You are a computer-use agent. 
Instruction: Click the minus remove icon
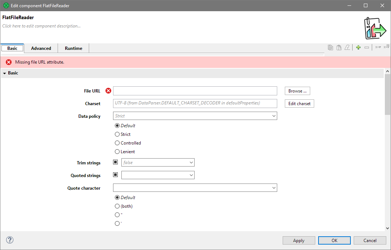point(367,47)
